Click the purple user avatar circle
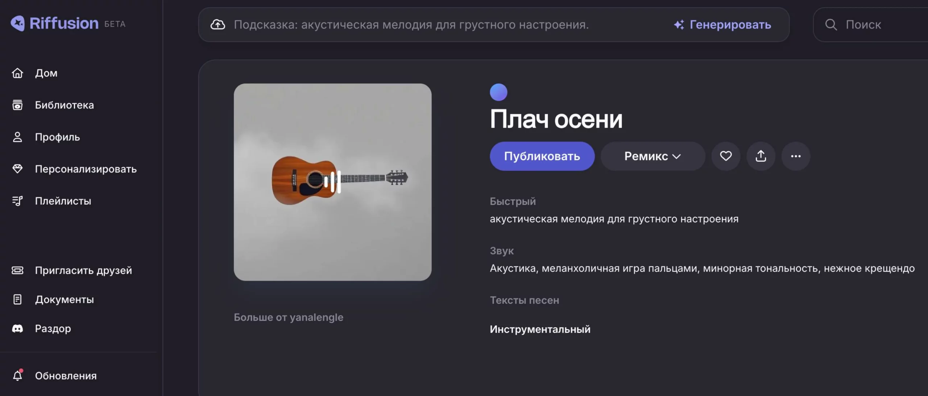The image size is (928, 396). point(498,92)
